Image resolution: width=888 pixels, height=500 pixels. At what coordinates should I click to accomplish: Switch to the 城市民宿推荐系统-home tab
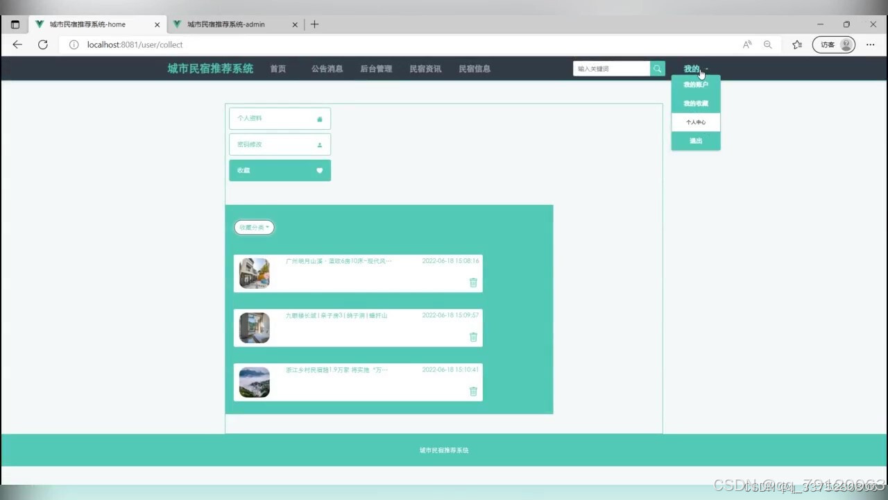pyautogui.click(x=97, y=24)
